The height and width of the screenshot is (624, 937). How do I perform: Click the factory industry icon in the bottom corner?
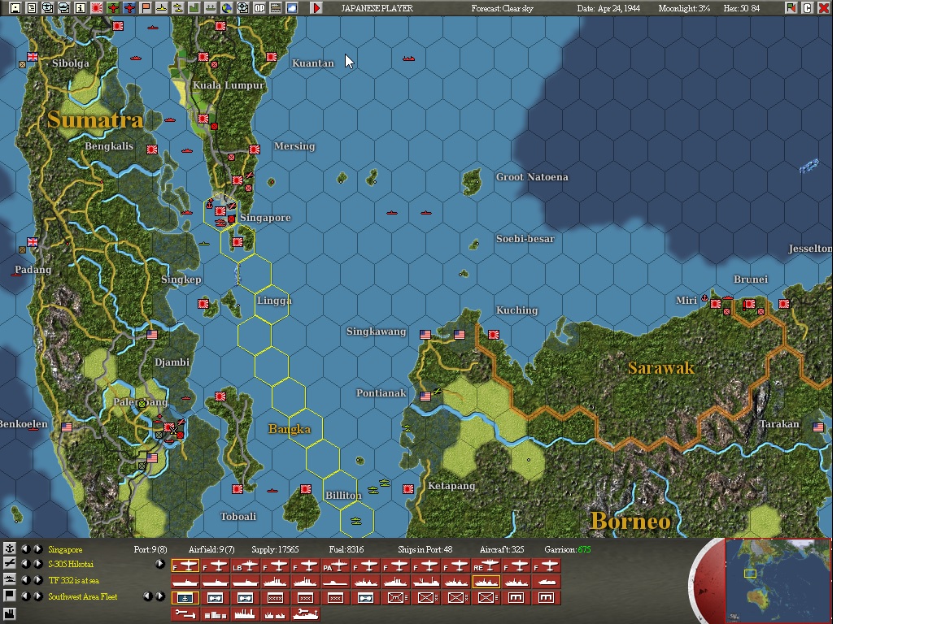pos(10,613)
